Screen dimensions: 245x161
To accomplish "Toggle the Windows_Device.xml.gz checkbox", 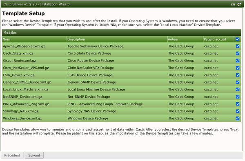I will pyautogui.click(x=238, y=118).
